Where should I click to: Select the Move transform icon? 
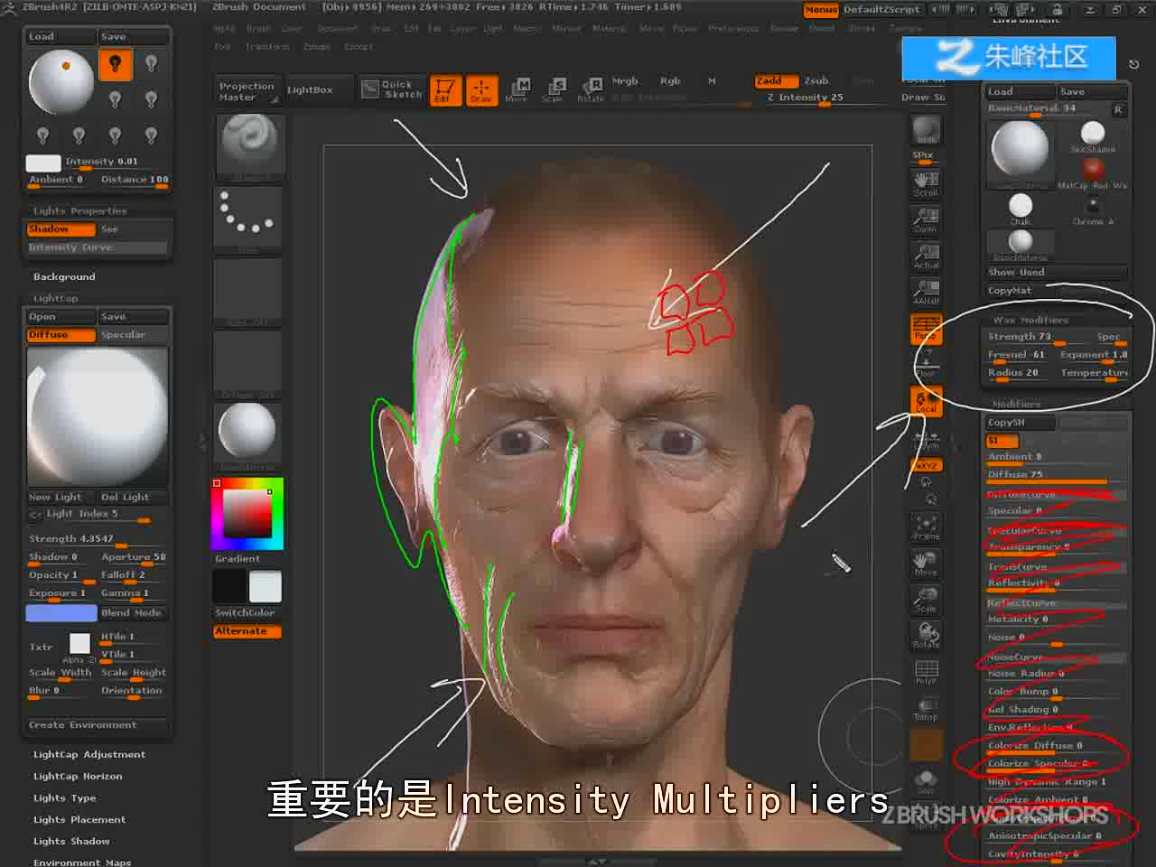click(517, 90)
